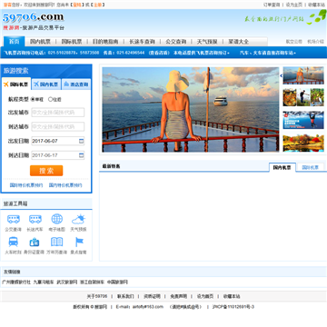Open the 九寨沟租车 friendly link
The width and height of the screenshot is (327, 327).
(x=44, y=282)
